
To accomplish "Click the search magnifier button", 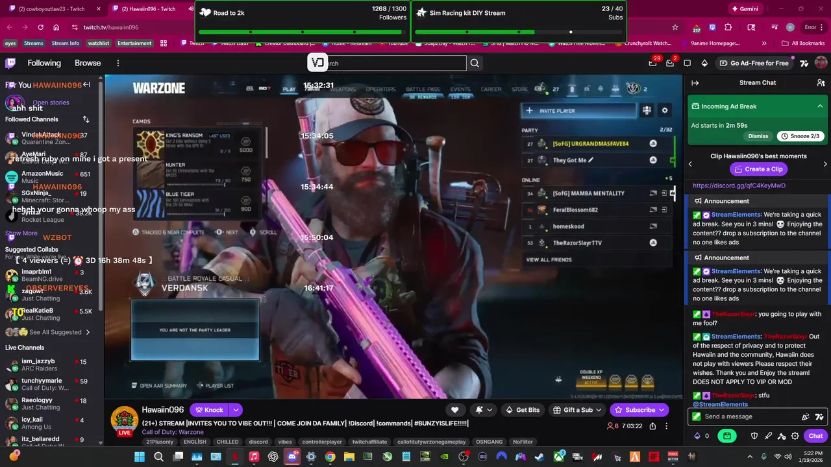I will (475, 63).
